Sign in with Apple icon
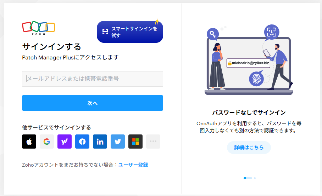 [x=29, y=142]
